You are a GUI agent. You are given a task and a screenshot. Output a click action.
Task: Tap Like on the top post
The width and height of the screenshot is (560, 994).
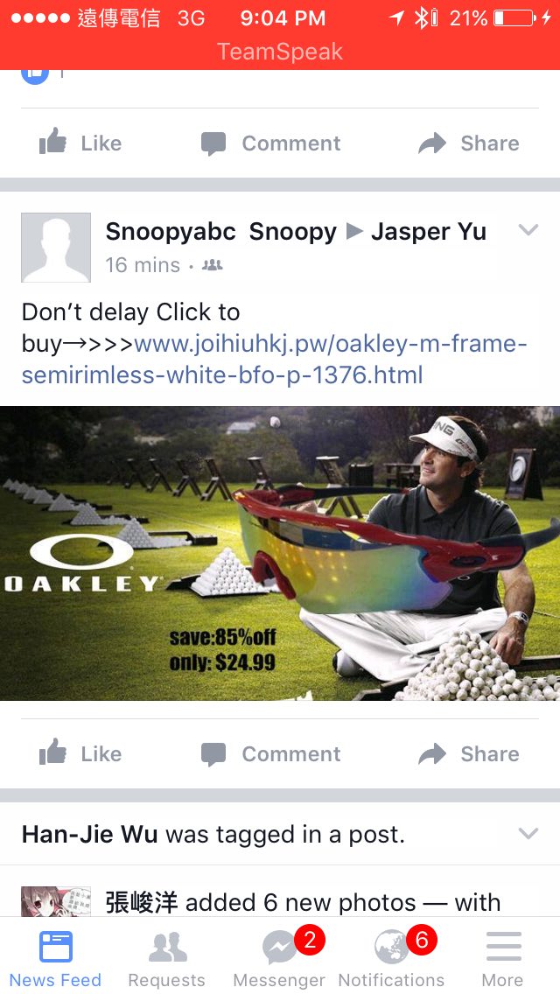coord(80,143)
